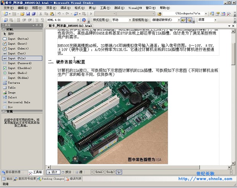
Task: Open the Pending Changes bottom tab
Action: pyautogui.click(x=51, y=179)
